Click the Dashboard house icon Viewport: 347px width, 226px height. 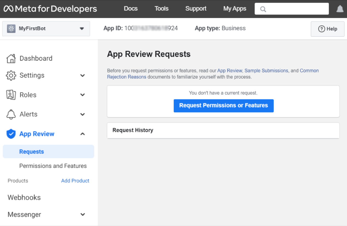click(x=11, y=58)
